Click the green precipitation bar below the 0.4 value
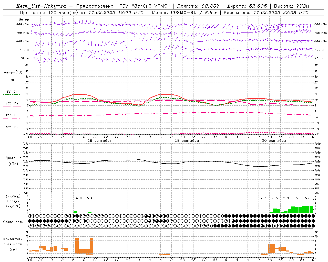Viewport: 328px width, 262px height. [75, 212]
